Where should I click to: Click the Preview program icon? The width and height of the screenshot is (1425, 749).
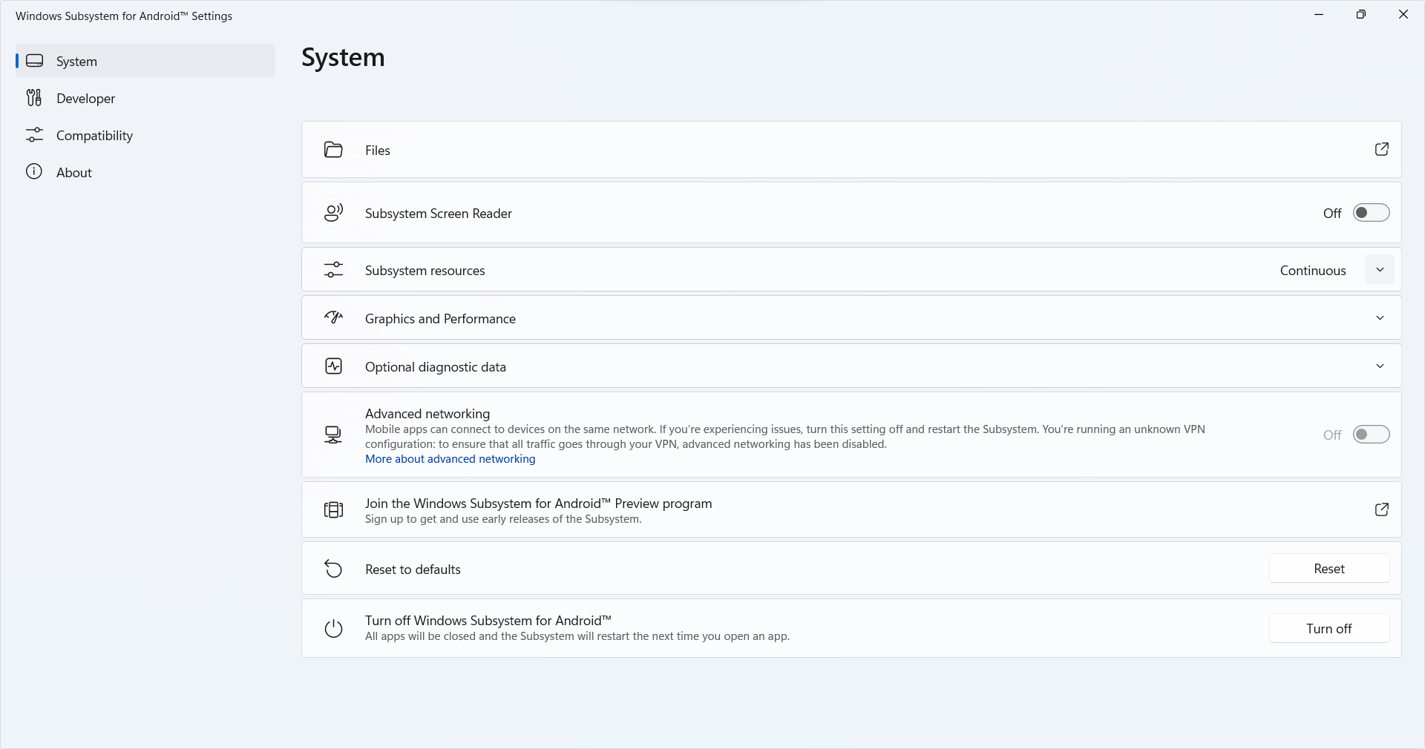click(333, 509)
